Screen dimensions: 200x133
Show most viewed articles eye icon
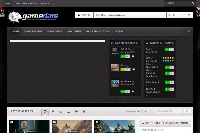[61, 112]
